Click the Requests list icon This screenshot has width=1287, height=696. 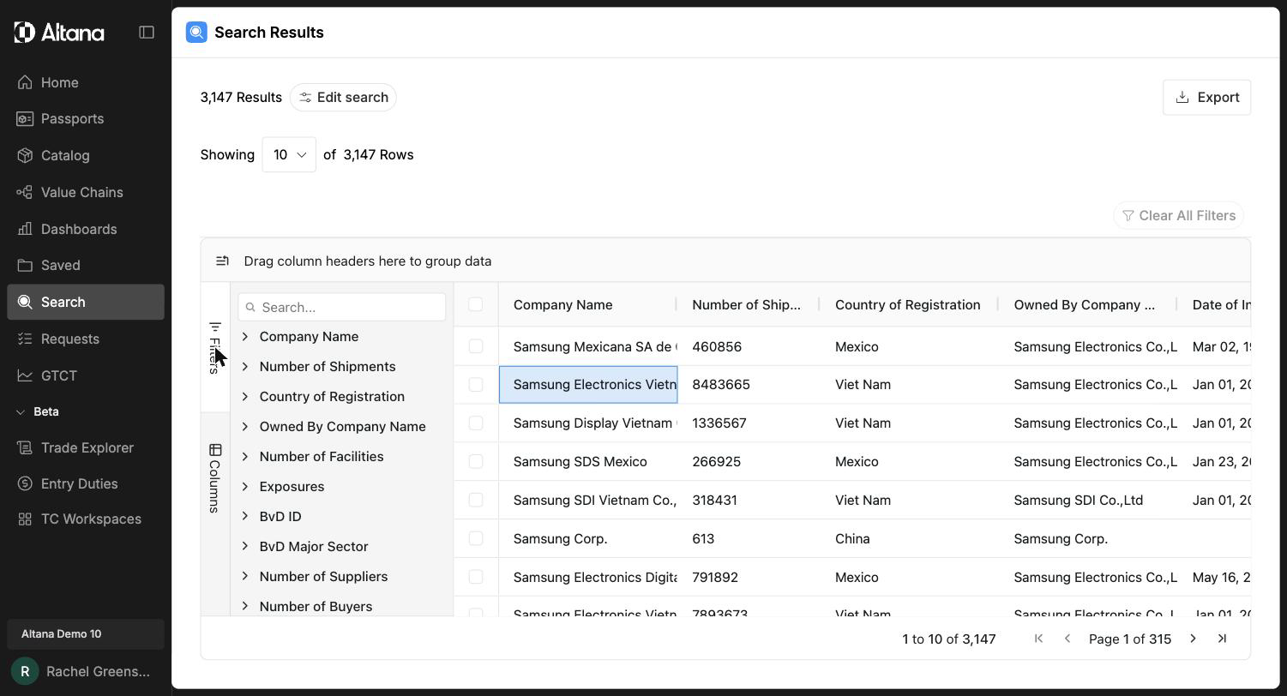point(25,339)
